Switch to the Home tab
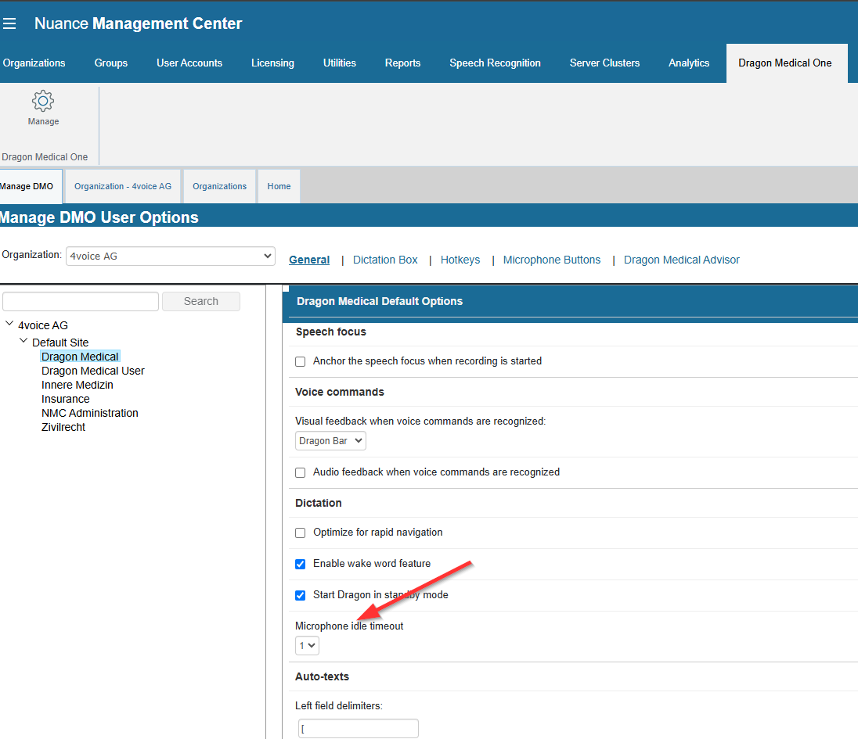The width and height of the screenshot is (858, 739). pyautogui.click(x=279, y=186)
